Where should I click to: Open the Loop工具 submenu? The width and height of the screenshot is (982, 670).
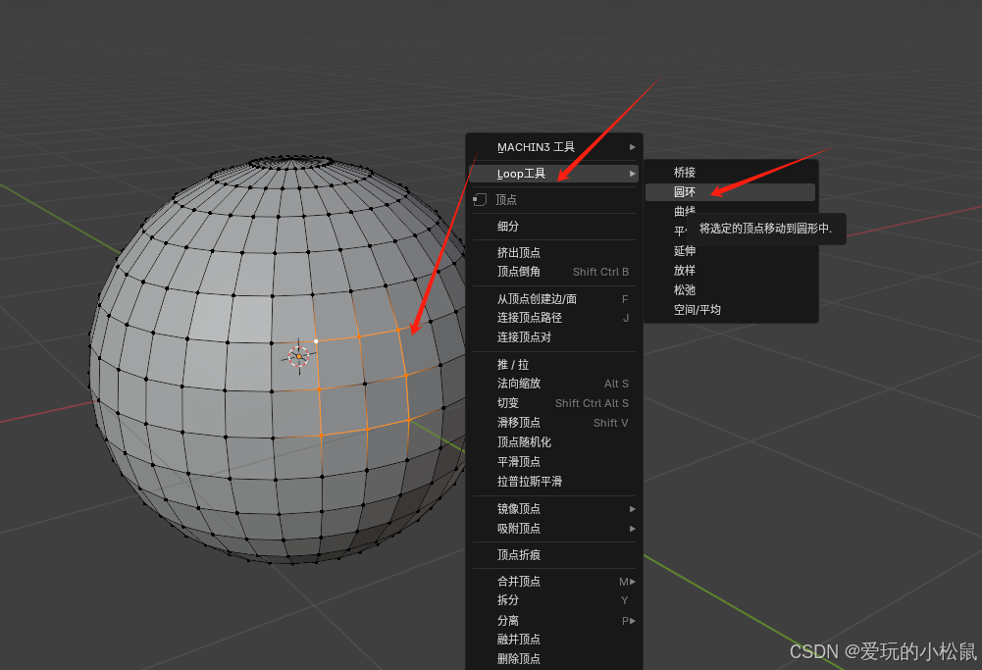[x=553, y=174]
